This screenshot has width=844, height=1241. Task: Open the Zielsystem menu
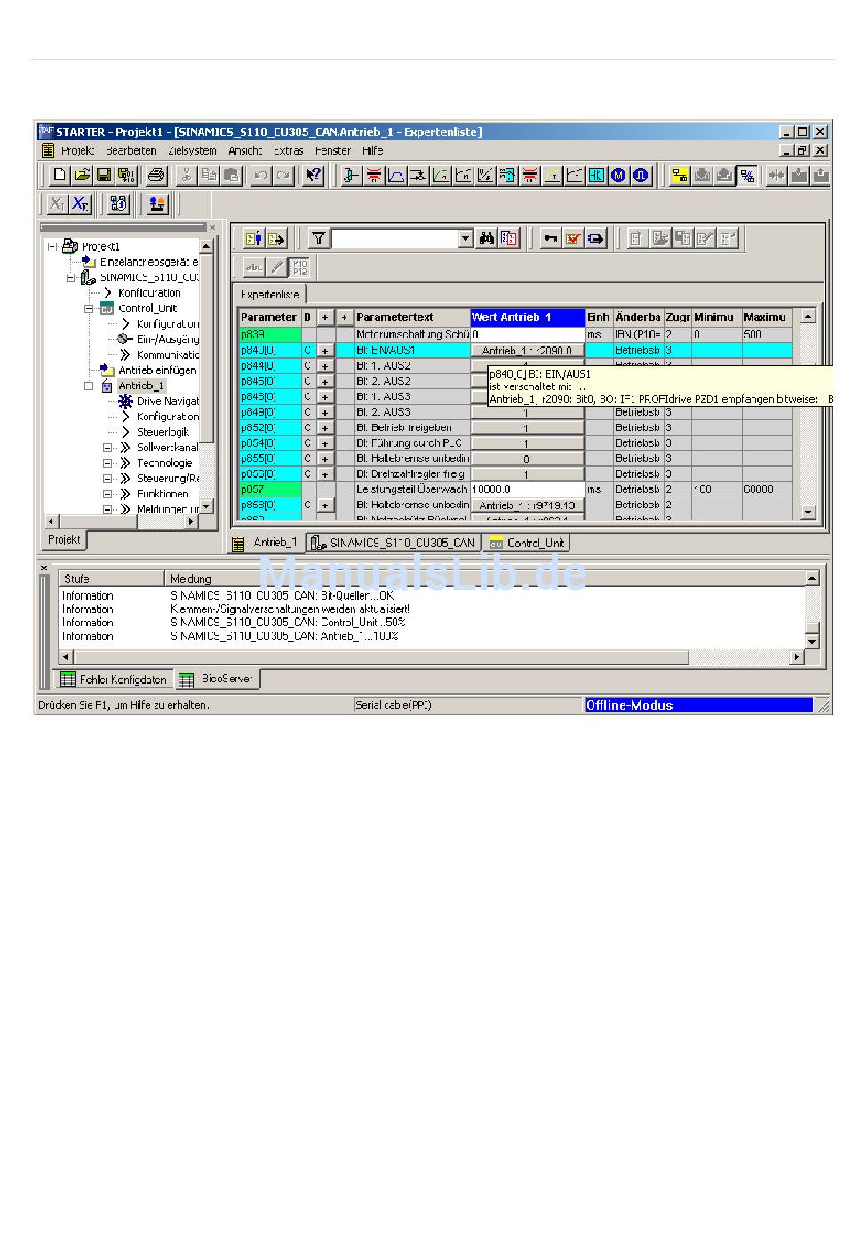tap(192, 151)
